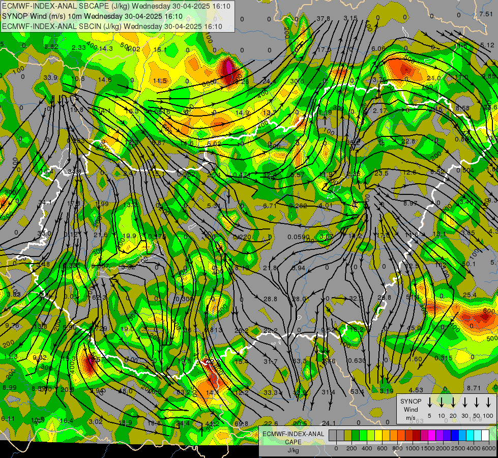Pick the pale cyan CAPE legend swatch
This screenshot has height=458, width=498.
coord(477,435)
